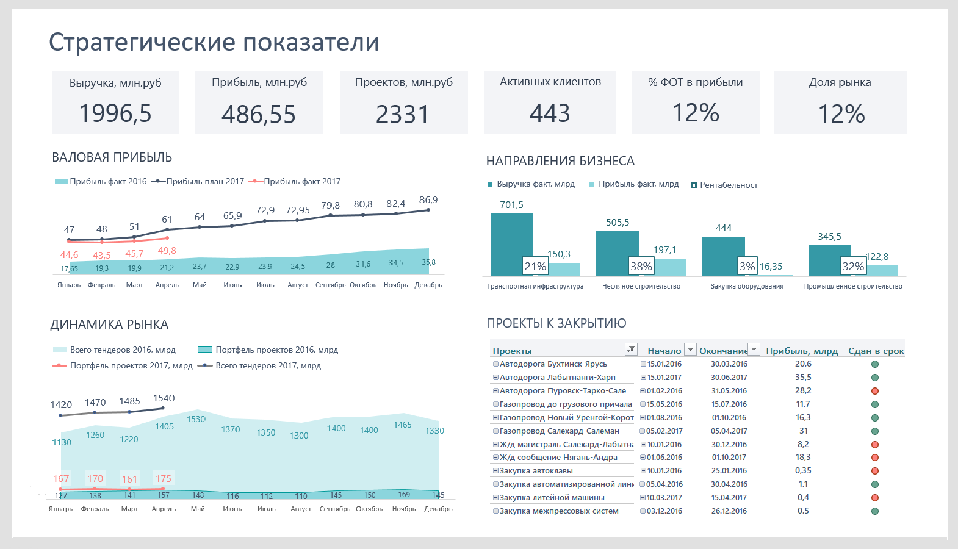Click red status dot for Ж/д магистраль Салехард row
Image resolution: width=958 pixels, height=549 pixels.
[874, 445]
